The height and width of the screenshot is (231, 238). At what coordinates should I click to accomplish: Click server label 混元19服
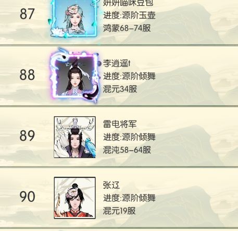119,211
